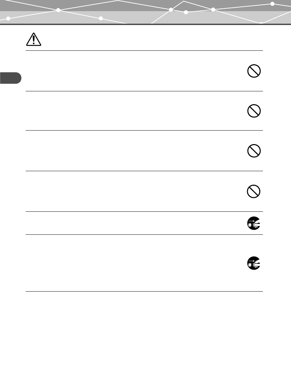Select the lower unplug power cord icon
Image resolution: width=291 pixels, height=388 pixels.
(x=254, y=263)
